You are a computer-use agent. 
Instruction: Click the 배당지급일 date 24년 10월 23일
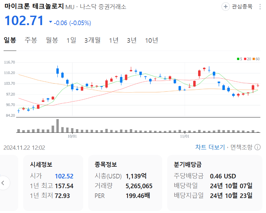(231, 195)
